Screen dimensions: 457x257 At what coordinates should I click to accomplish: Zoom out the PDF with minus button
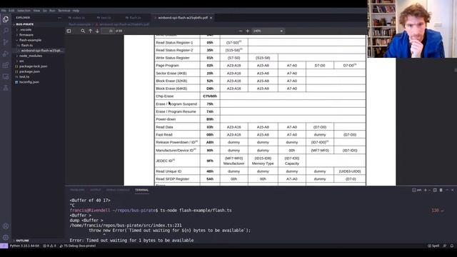(x=241, y=31)
